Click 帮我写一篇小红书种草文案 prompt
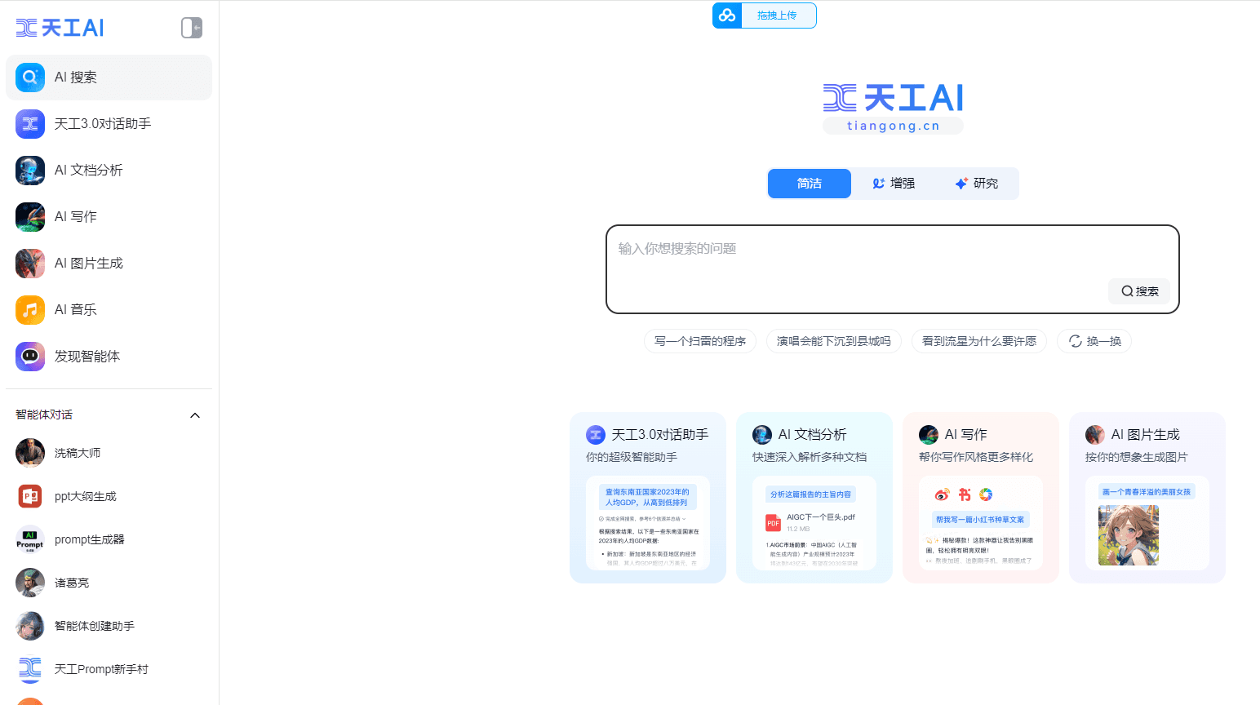 pyautogui.click(x=980, y=520)
